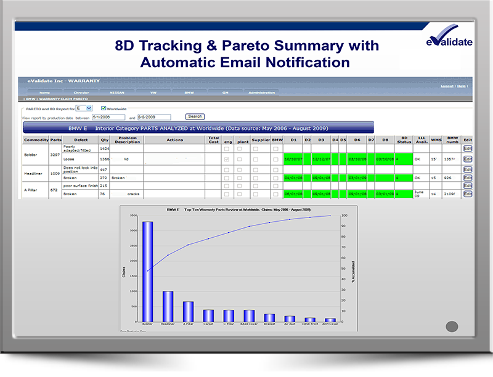
Task: Click the green D1 date 04/01/08
Action: (293, 178)
